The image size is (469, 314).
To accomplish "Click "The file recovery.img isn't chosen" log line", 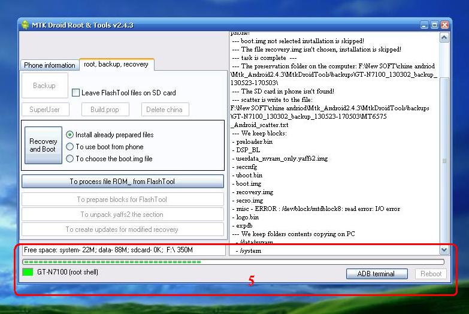I will point(317,49).
